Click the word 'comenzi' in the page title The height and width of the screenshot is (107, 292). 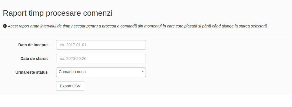(98, 13)
